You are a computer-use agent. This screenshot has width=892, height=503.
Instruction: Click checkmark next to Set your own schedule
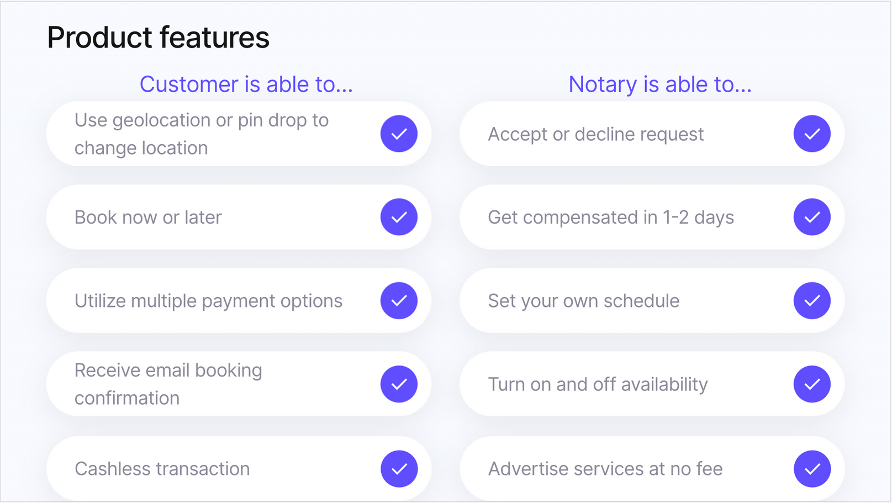[812, 300]
